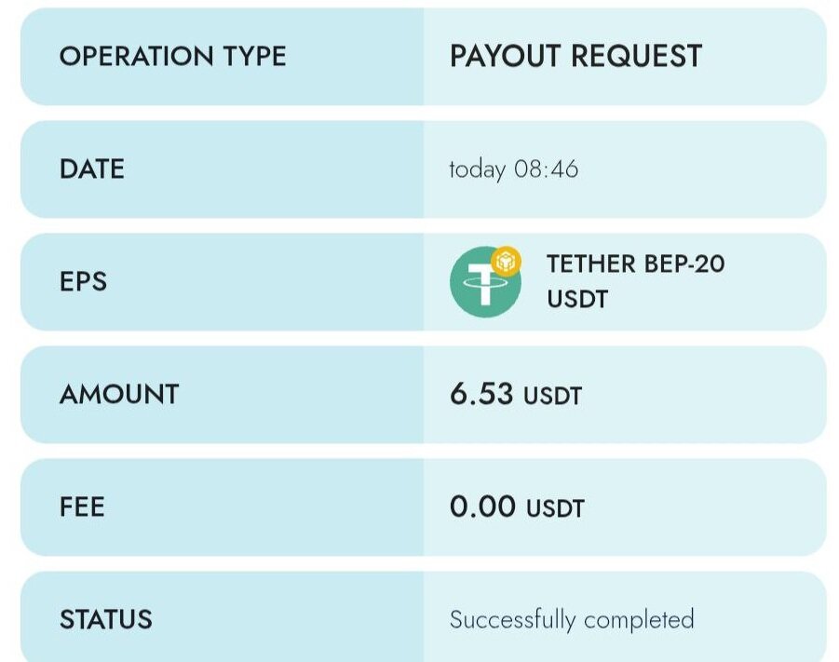Viewport: 839px width, 662px height.
Task: Select the EPS row label
Action: coord(83,281)
